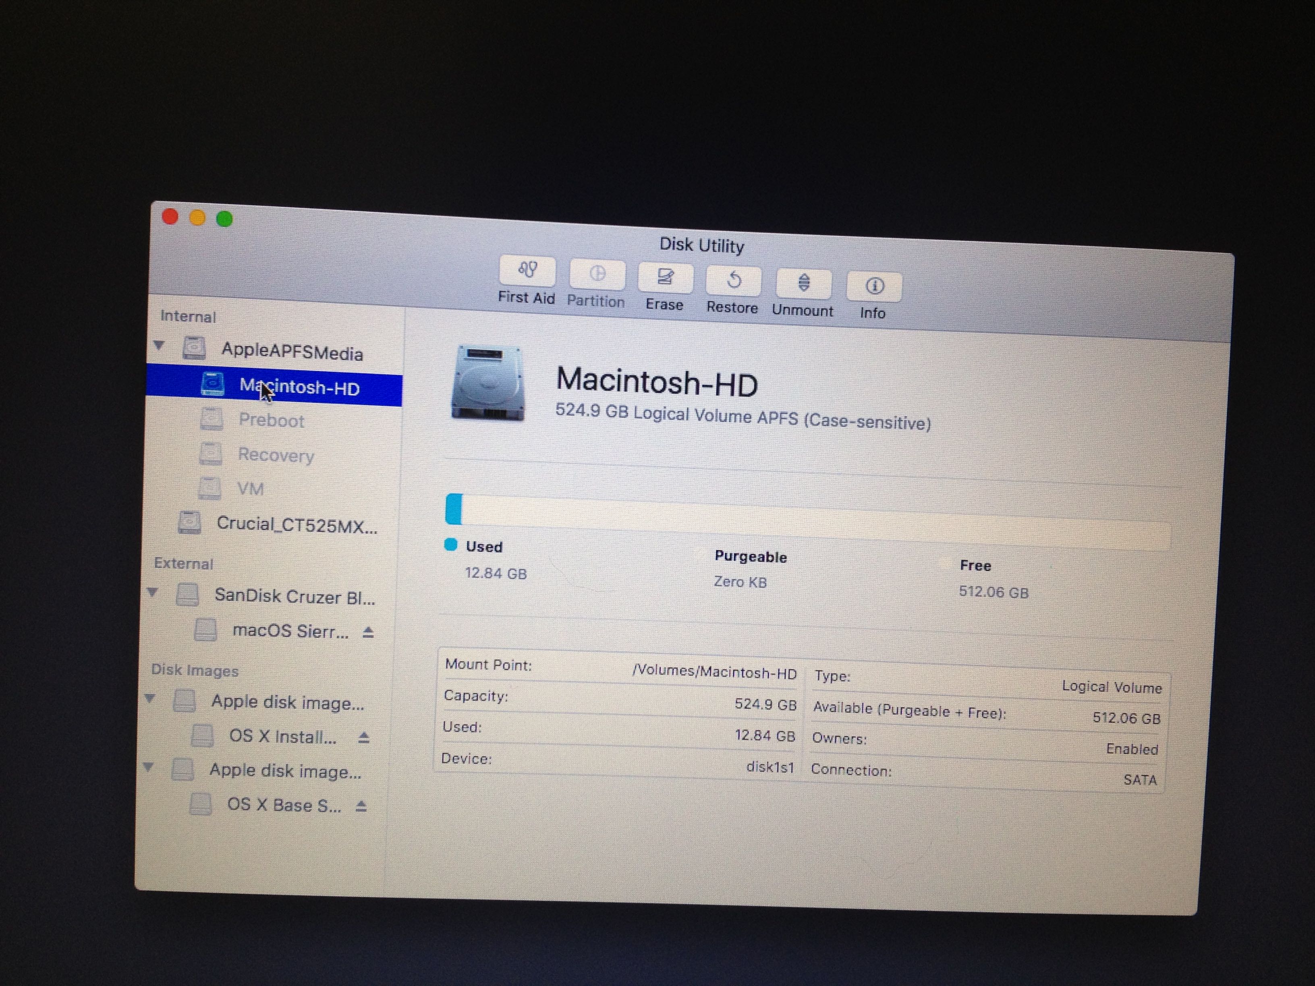Select the Recovery volume in sidebar
The width and height of the screenshot is (1315, 986).
(275, 455)
